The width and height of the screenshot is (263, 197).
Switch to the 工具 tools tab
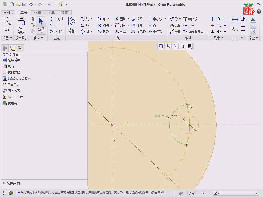[51, 13]
